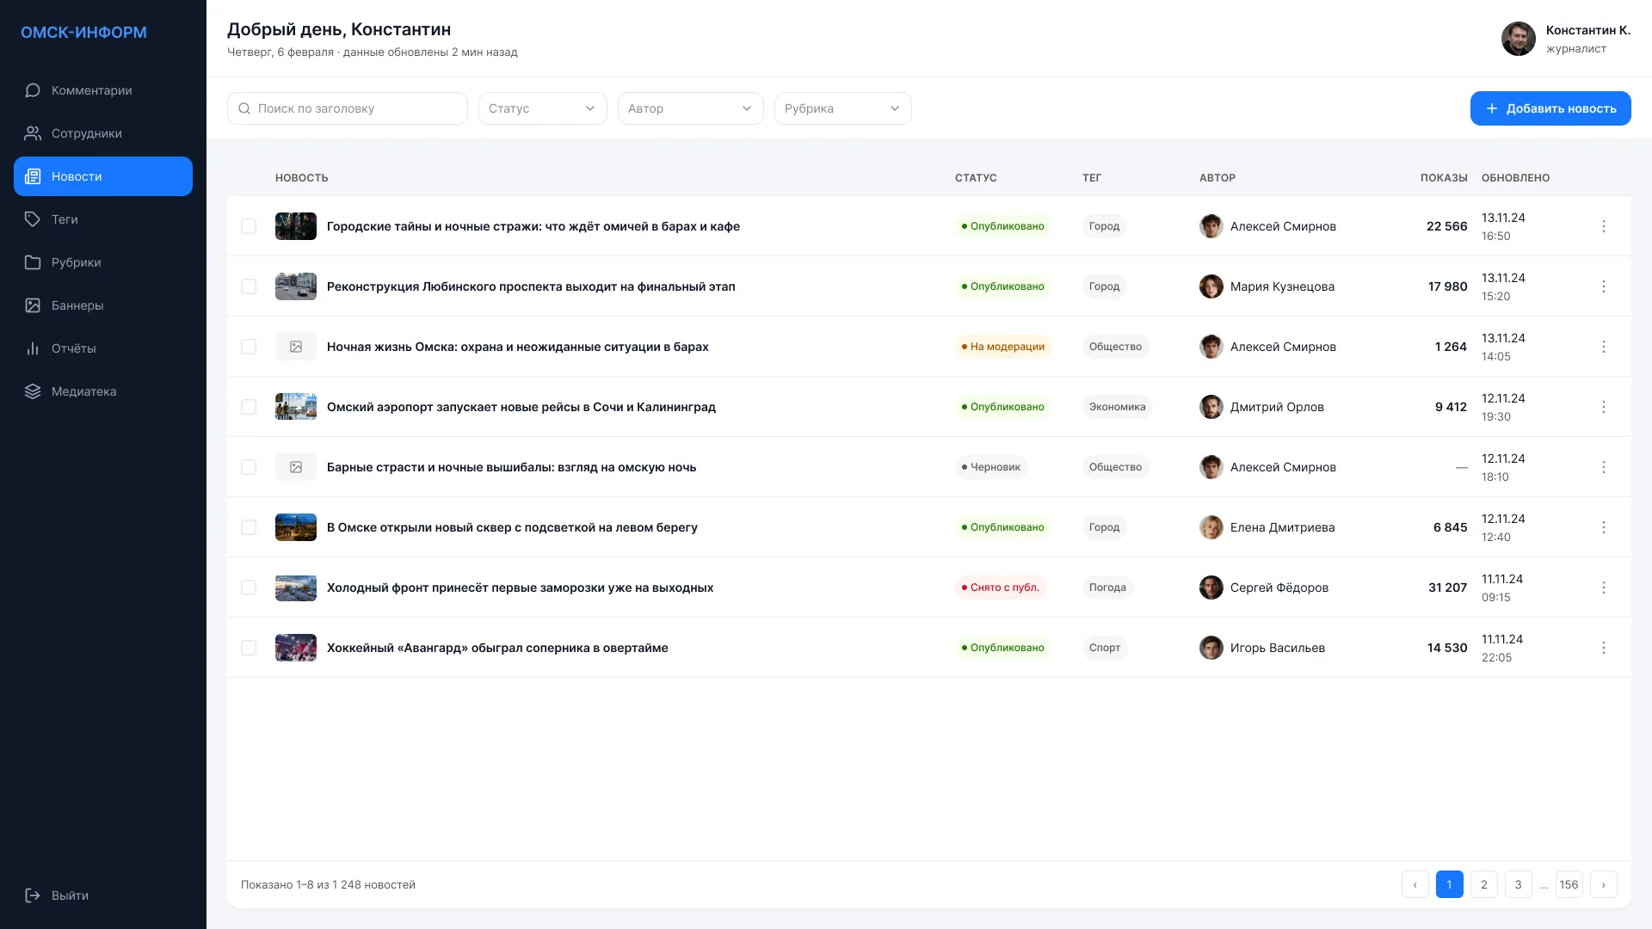
Task: Check the новый сквер news checkbox
Action: pyautogui.click(x=249, y=527)
